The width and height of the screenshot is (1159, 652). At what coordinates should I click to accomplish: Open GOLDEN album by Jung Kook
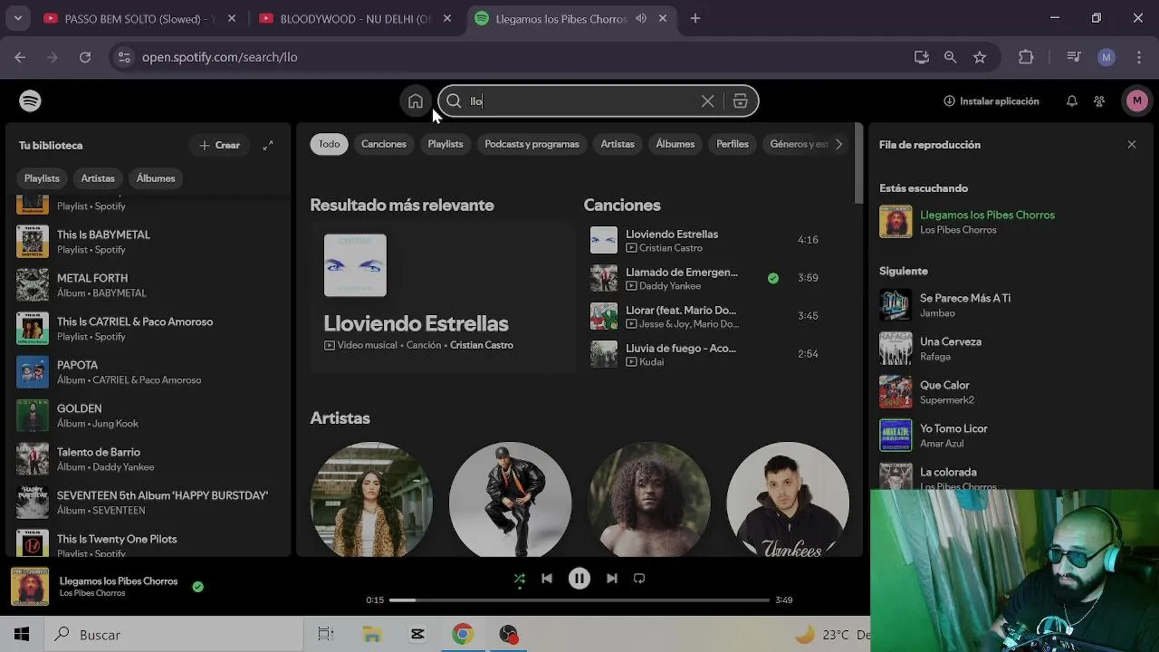[x=148, y=416]
